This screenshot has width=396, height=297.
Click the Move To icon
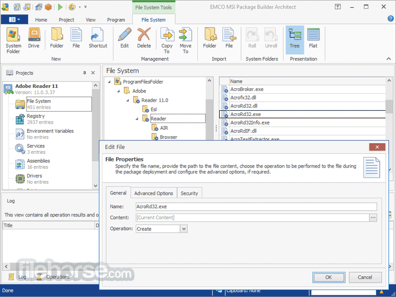click(185, 40)
